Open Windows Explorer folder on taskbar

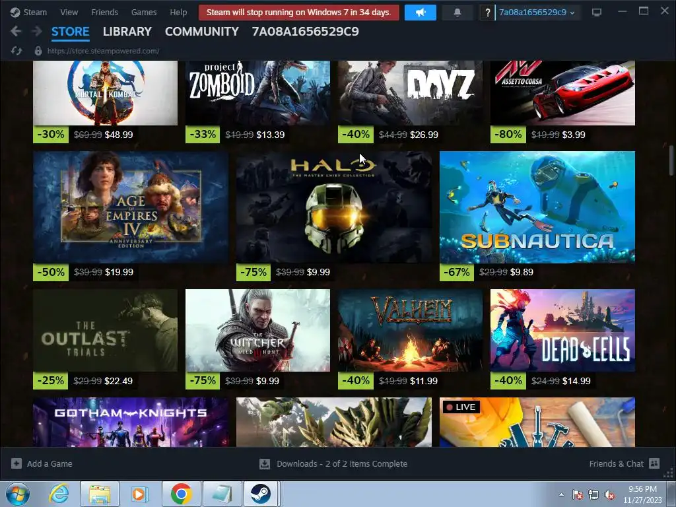[100, 494]
